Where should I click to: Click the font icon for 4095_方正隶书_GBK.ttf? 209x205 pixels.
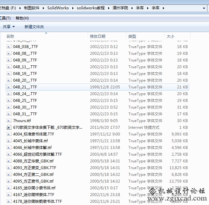9,181
